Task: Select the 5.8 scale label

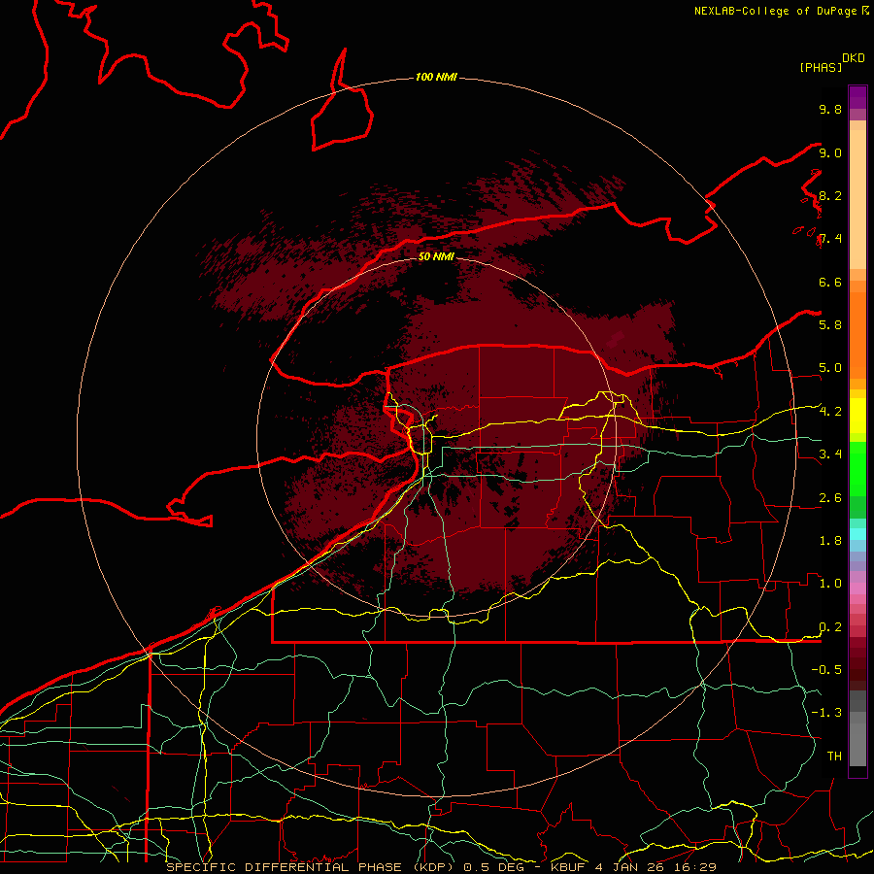Action: tap(830, 324)
